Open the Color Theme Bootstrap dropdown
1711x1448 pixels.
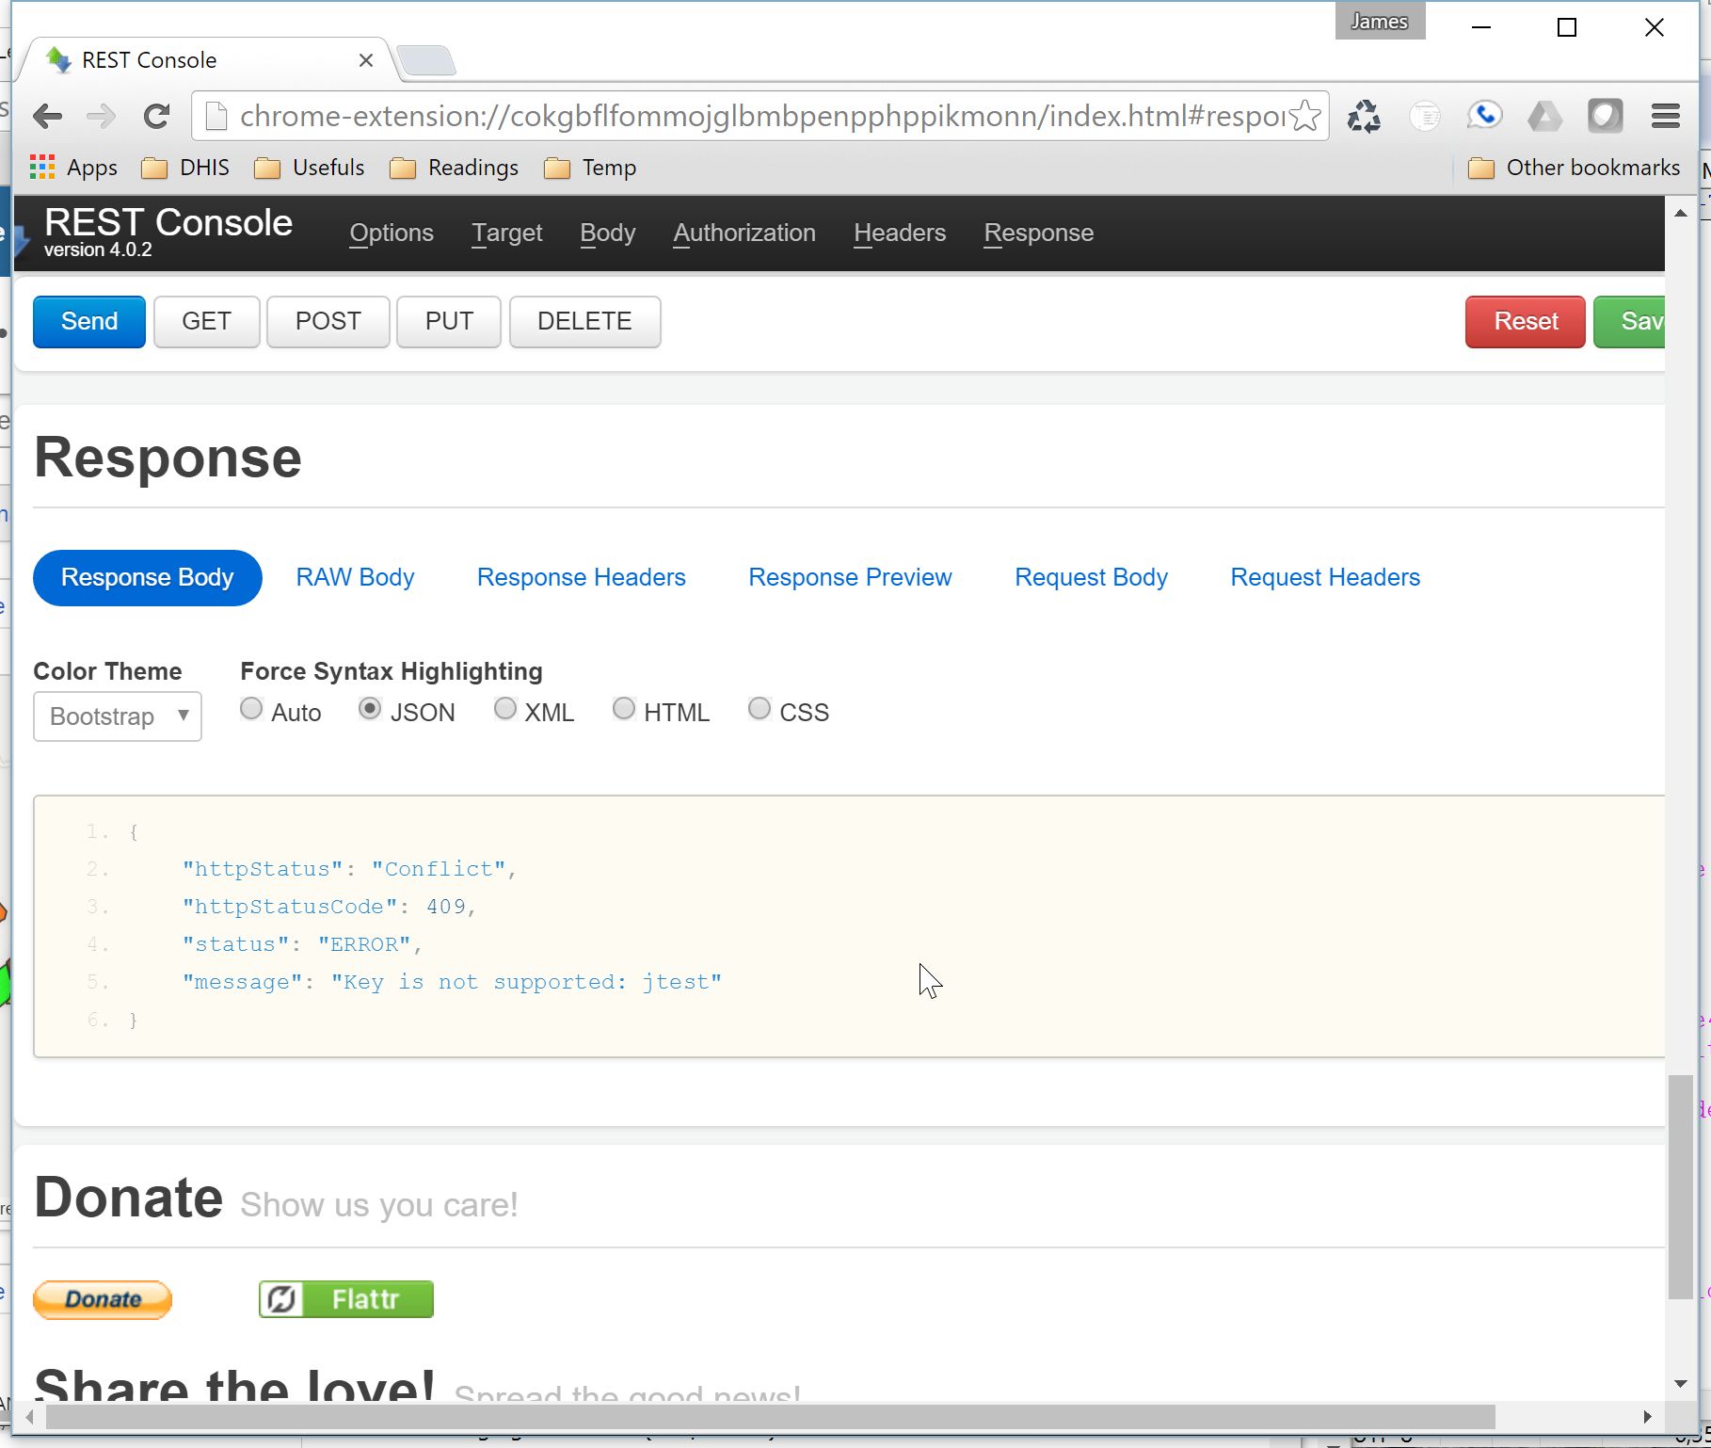click(x=118, y=716)
